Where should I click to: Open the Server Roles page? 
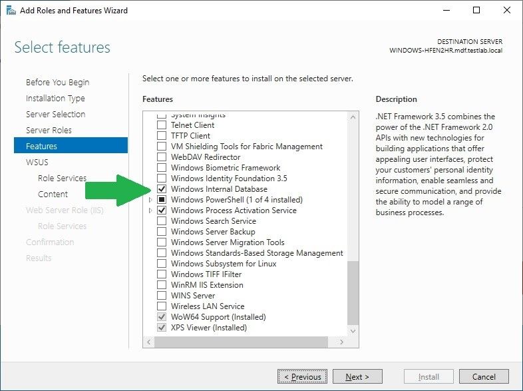click(49, 130)
